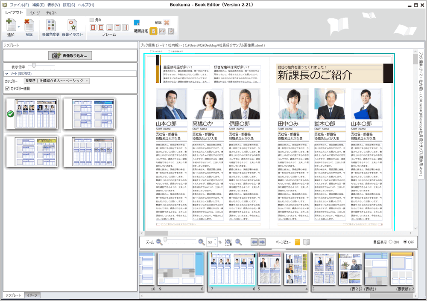Turn on 目盛表示 with the ON radio
The height and width of the screenshot is (301, 427).
point(391,242)
